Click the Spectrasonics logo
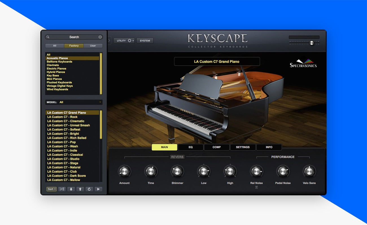 303,63
